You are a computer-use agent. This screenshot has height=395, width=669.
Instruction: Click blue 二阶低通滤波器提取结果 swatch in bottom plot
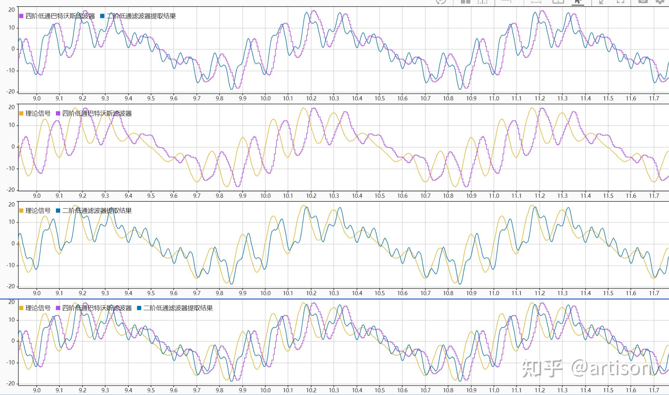pos(139,308)
